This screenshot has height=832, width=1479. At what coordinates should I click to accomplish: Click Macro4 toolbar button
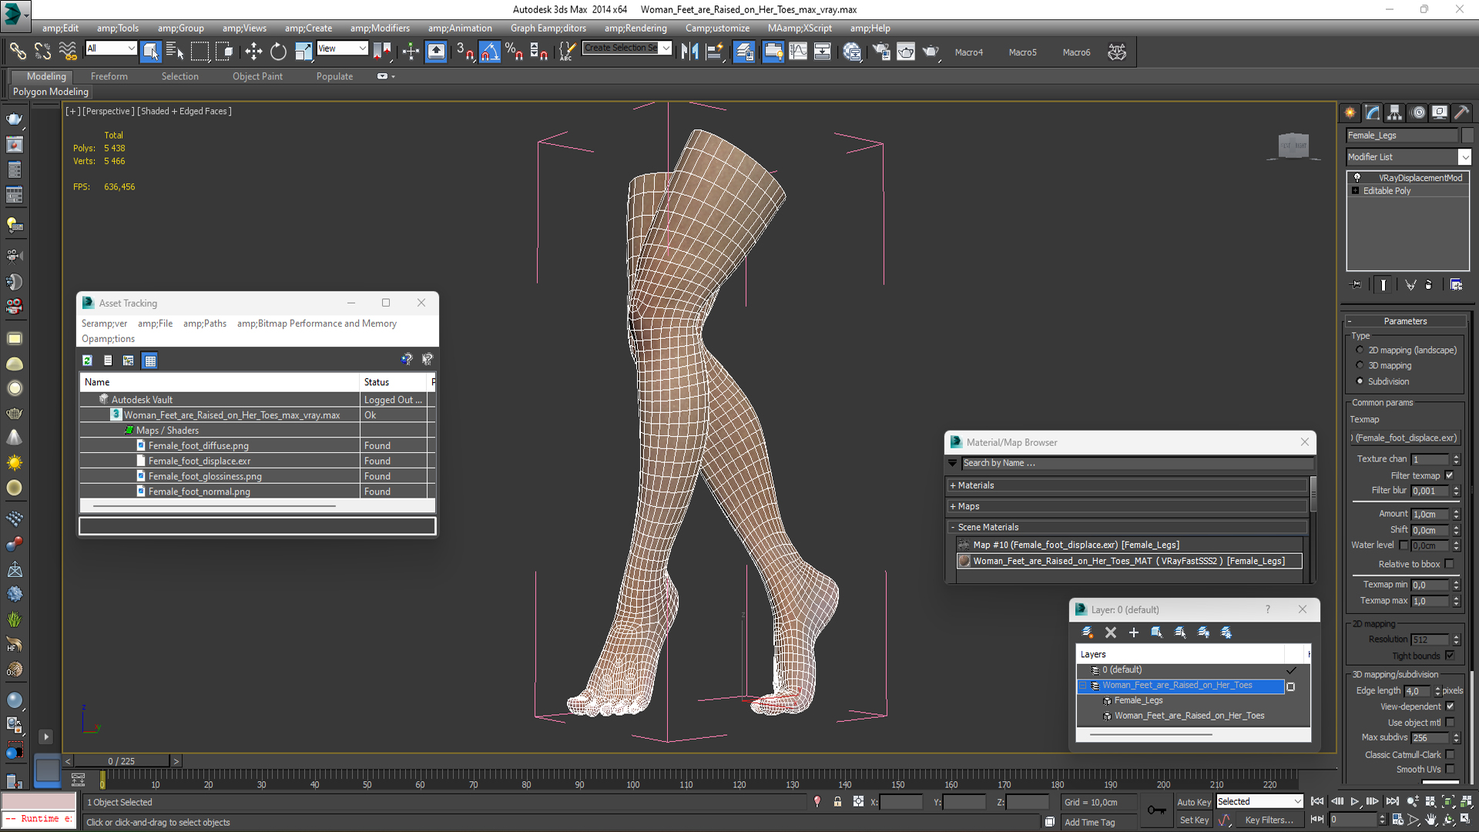click(x=968, y=52)
